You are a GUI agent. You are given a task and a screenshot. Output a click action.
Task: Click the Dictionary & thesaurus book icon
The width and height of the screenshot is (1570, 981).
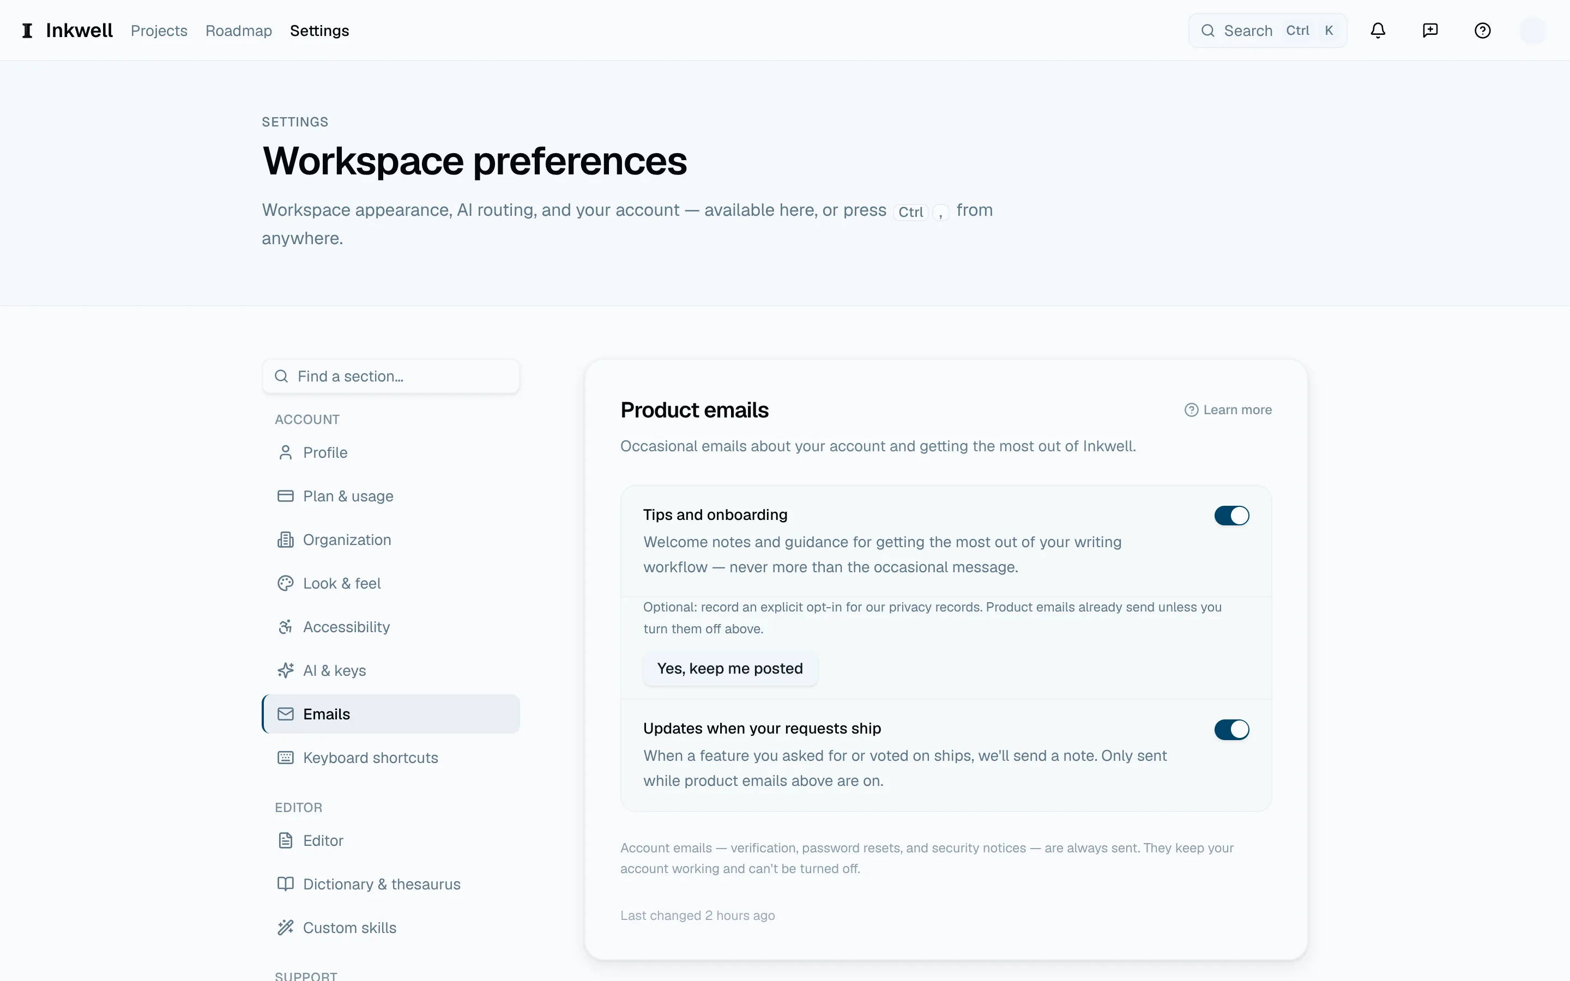tap(286, 883)
